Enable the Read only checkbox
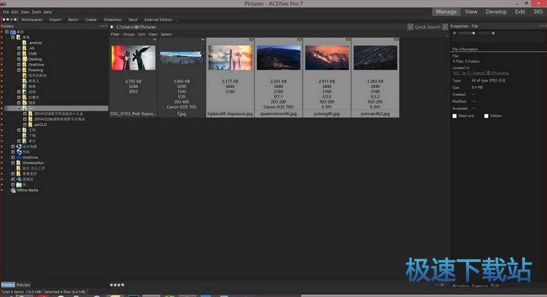This screenshot has width=547, height=297. tap(455, 116)
